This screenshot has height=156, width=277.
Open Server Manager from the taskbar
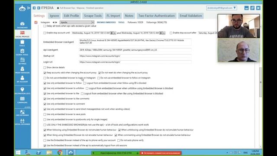pyautogui.click(x=28, y=153)
